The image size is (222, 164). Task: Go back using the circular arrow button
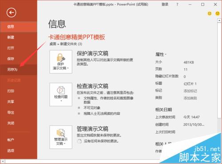(x=11, y=12)
